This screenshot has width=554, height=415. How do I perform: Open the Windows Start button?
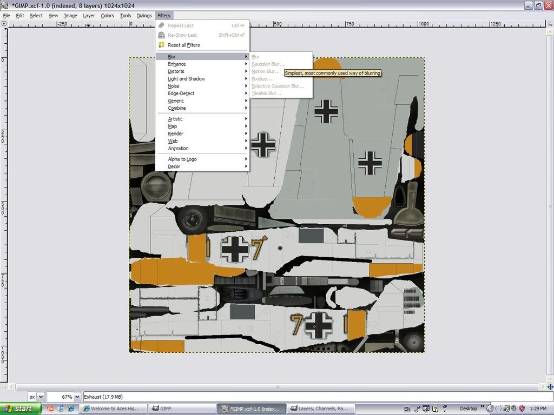(21, 409)
